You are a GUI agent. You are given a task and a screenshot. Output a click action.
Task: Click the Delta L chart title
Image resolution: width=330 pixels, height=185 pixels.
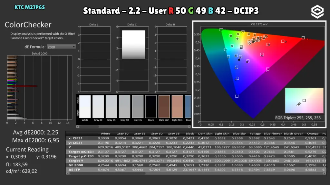(94, 24)
